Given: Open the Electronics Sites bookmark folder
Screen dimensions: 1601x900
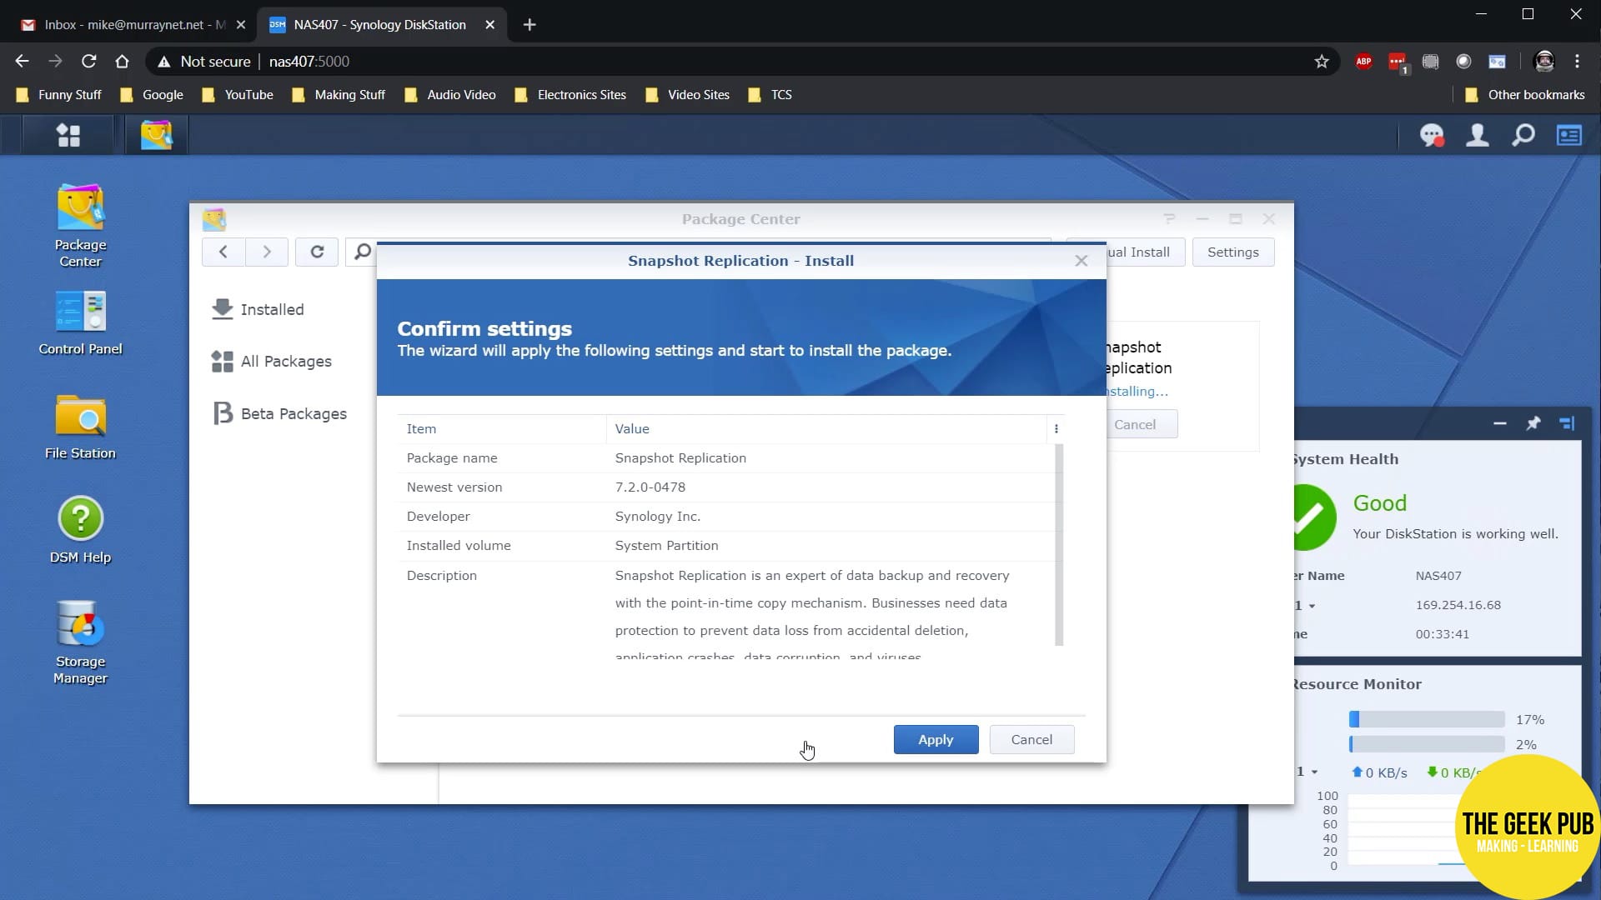Looking at the screenshot, I should tap(570, 95).
